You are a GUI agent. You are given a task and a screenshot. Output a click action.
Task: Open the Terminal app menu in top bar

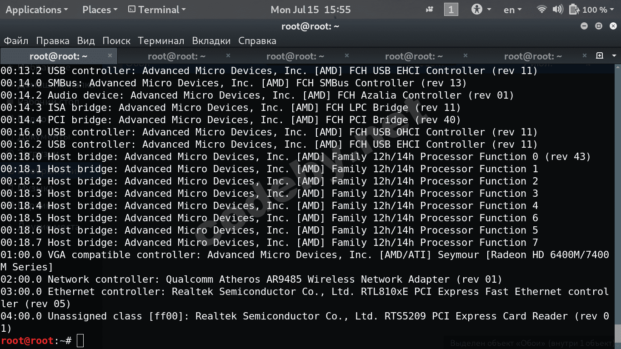tap(157, 10)
